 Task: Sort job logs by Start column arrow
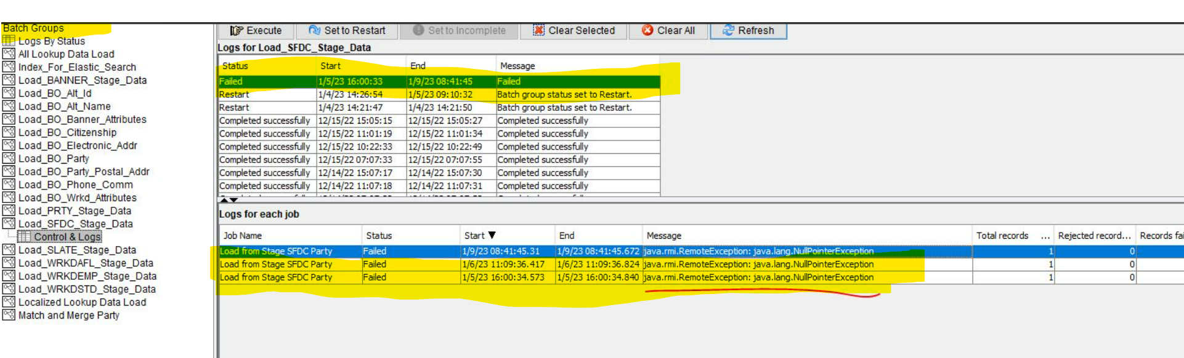pyautogui.click(x=492, y=235)
